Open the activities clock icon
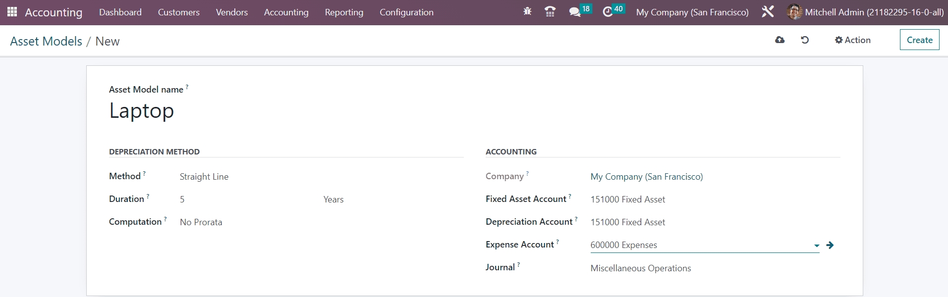The image size is (948, 297). coord(608,12)
